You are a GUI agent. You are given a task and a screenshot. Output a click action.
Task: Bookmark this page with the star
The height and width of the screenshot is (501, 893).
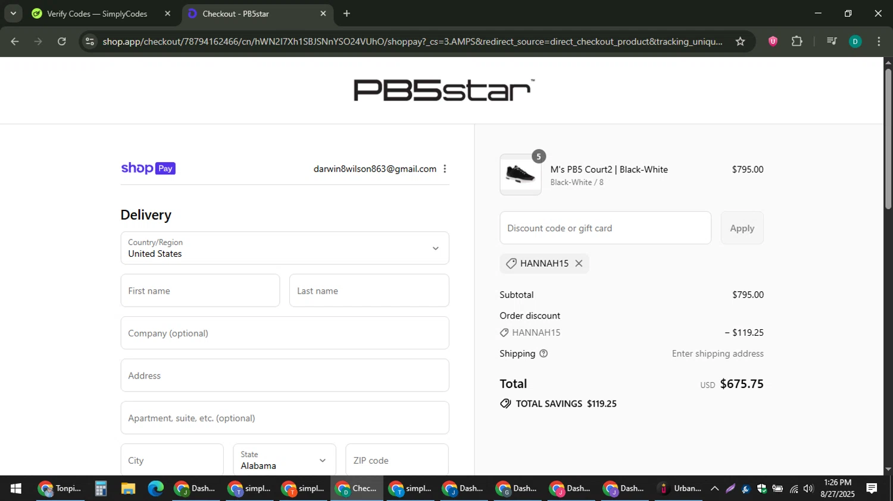tap(740, 42)
